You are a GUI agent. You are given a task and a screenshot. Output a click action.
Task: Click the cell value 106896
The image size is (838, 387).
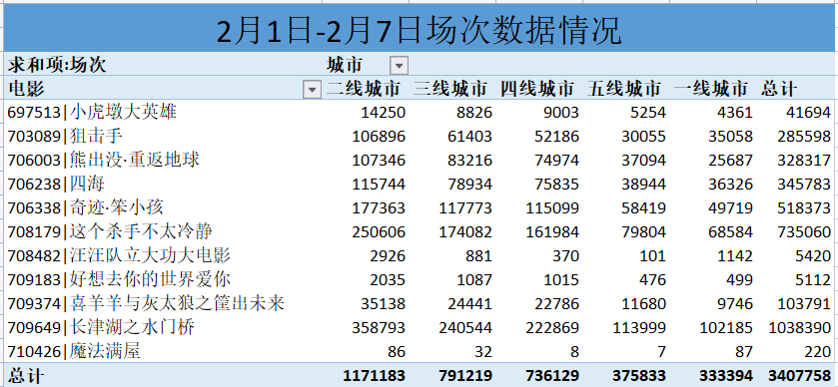click(x=379, y=137)
